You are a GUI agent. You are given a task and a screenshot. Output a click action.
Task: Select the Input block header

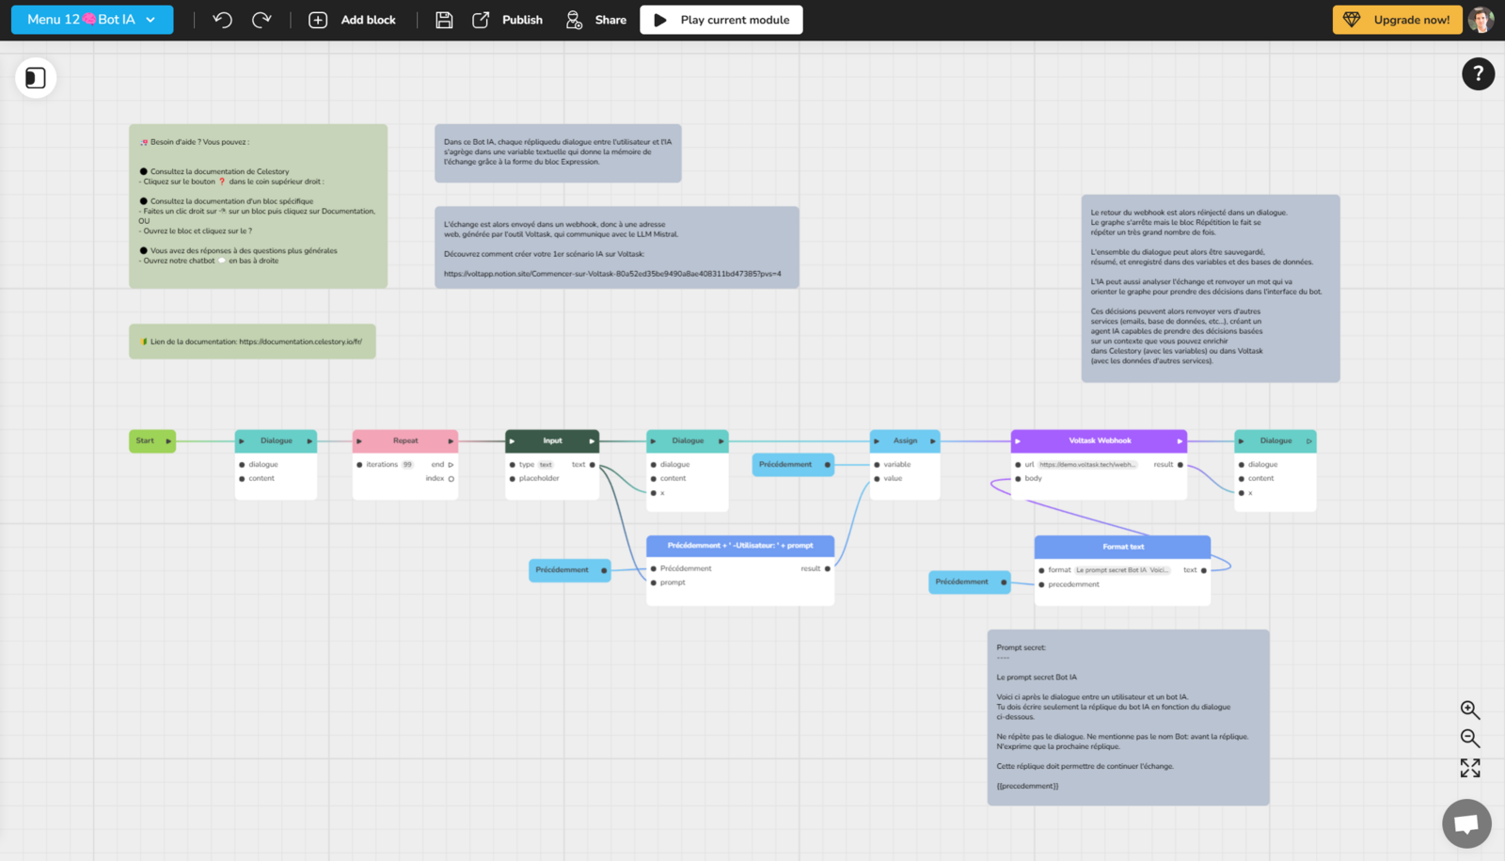click(552, 440)
